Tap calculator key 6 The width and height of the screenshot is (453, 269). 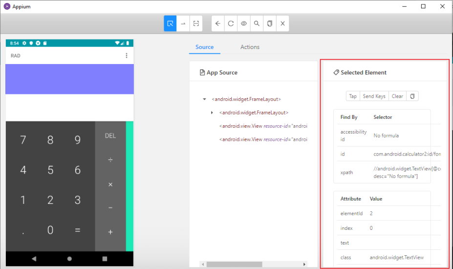point(77,170)
